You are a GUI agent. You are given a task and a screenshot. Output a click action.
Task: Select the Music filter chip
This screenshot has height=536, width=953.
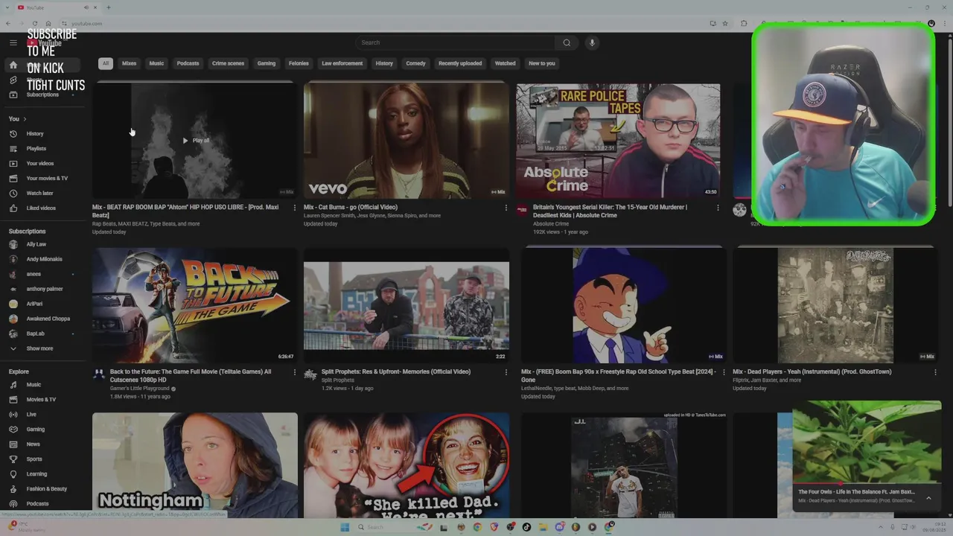point(156,63)
